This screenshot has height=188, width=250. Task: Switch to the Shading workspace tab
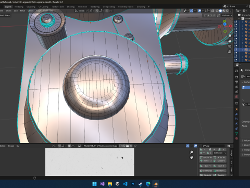pyautogui.click(x=71, y=7)
